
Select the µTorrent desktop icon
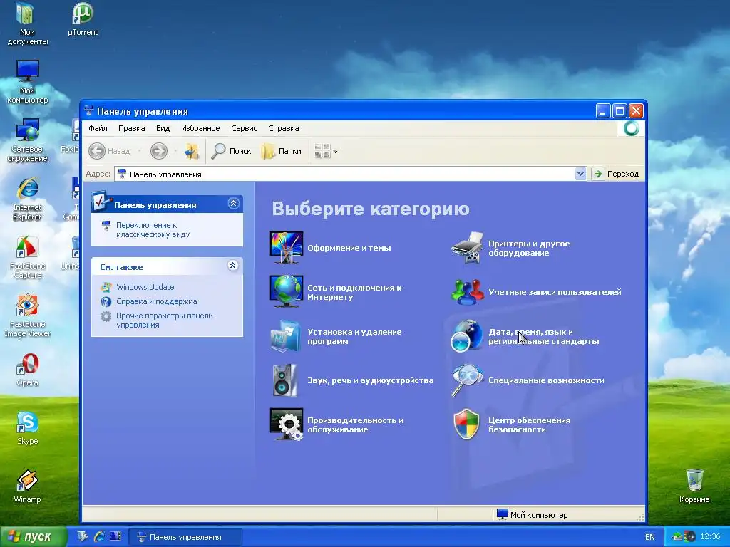[x=83, y=19]
